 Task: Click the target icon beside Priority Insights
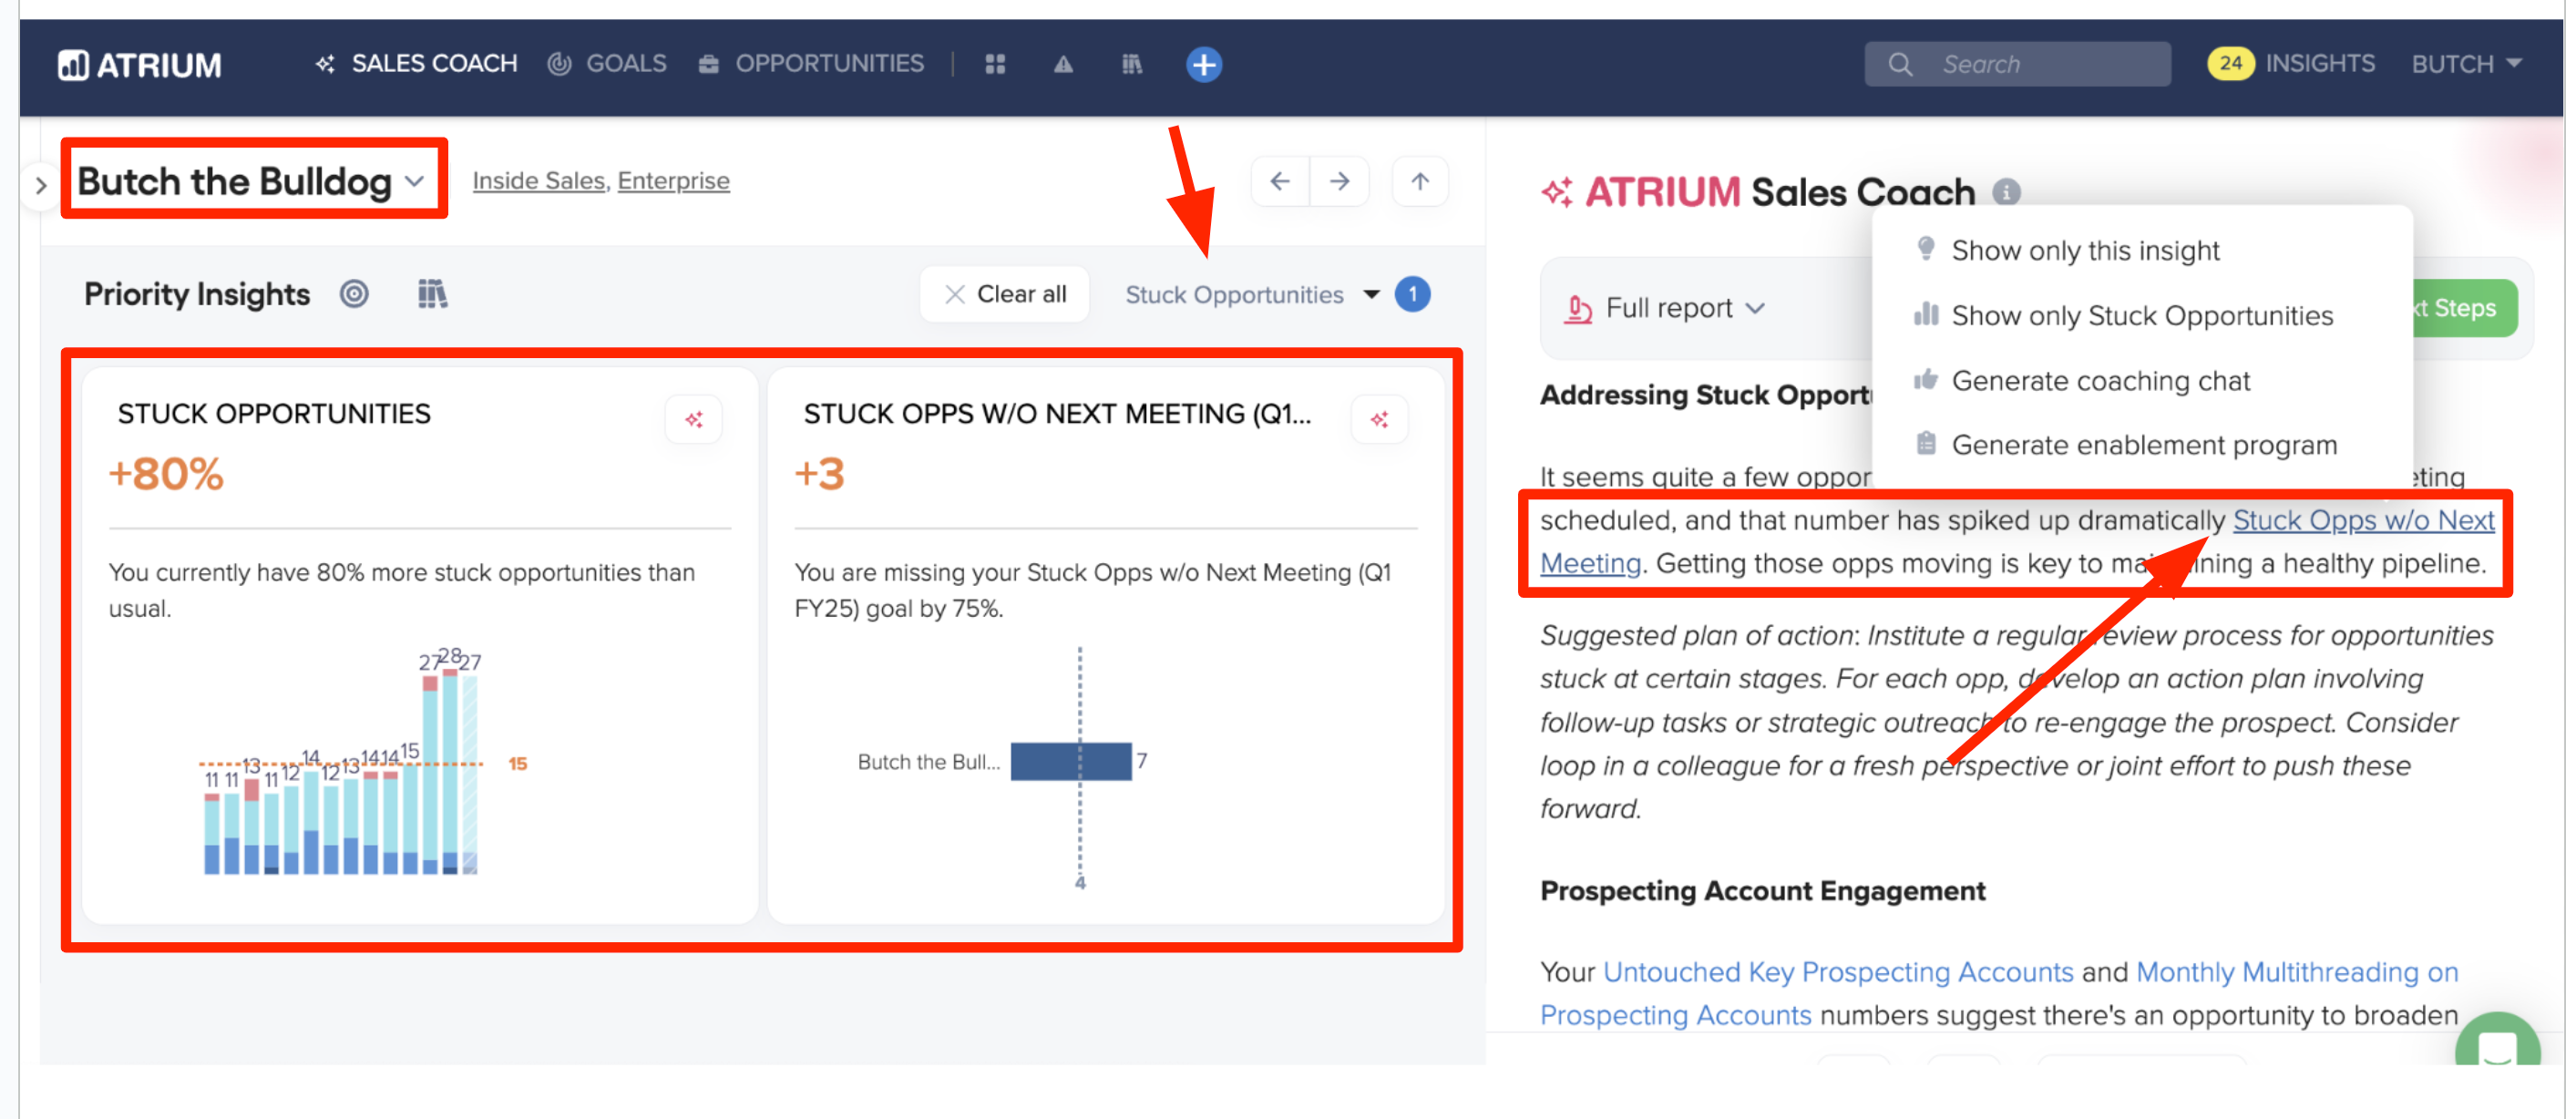tap(354, 294)
